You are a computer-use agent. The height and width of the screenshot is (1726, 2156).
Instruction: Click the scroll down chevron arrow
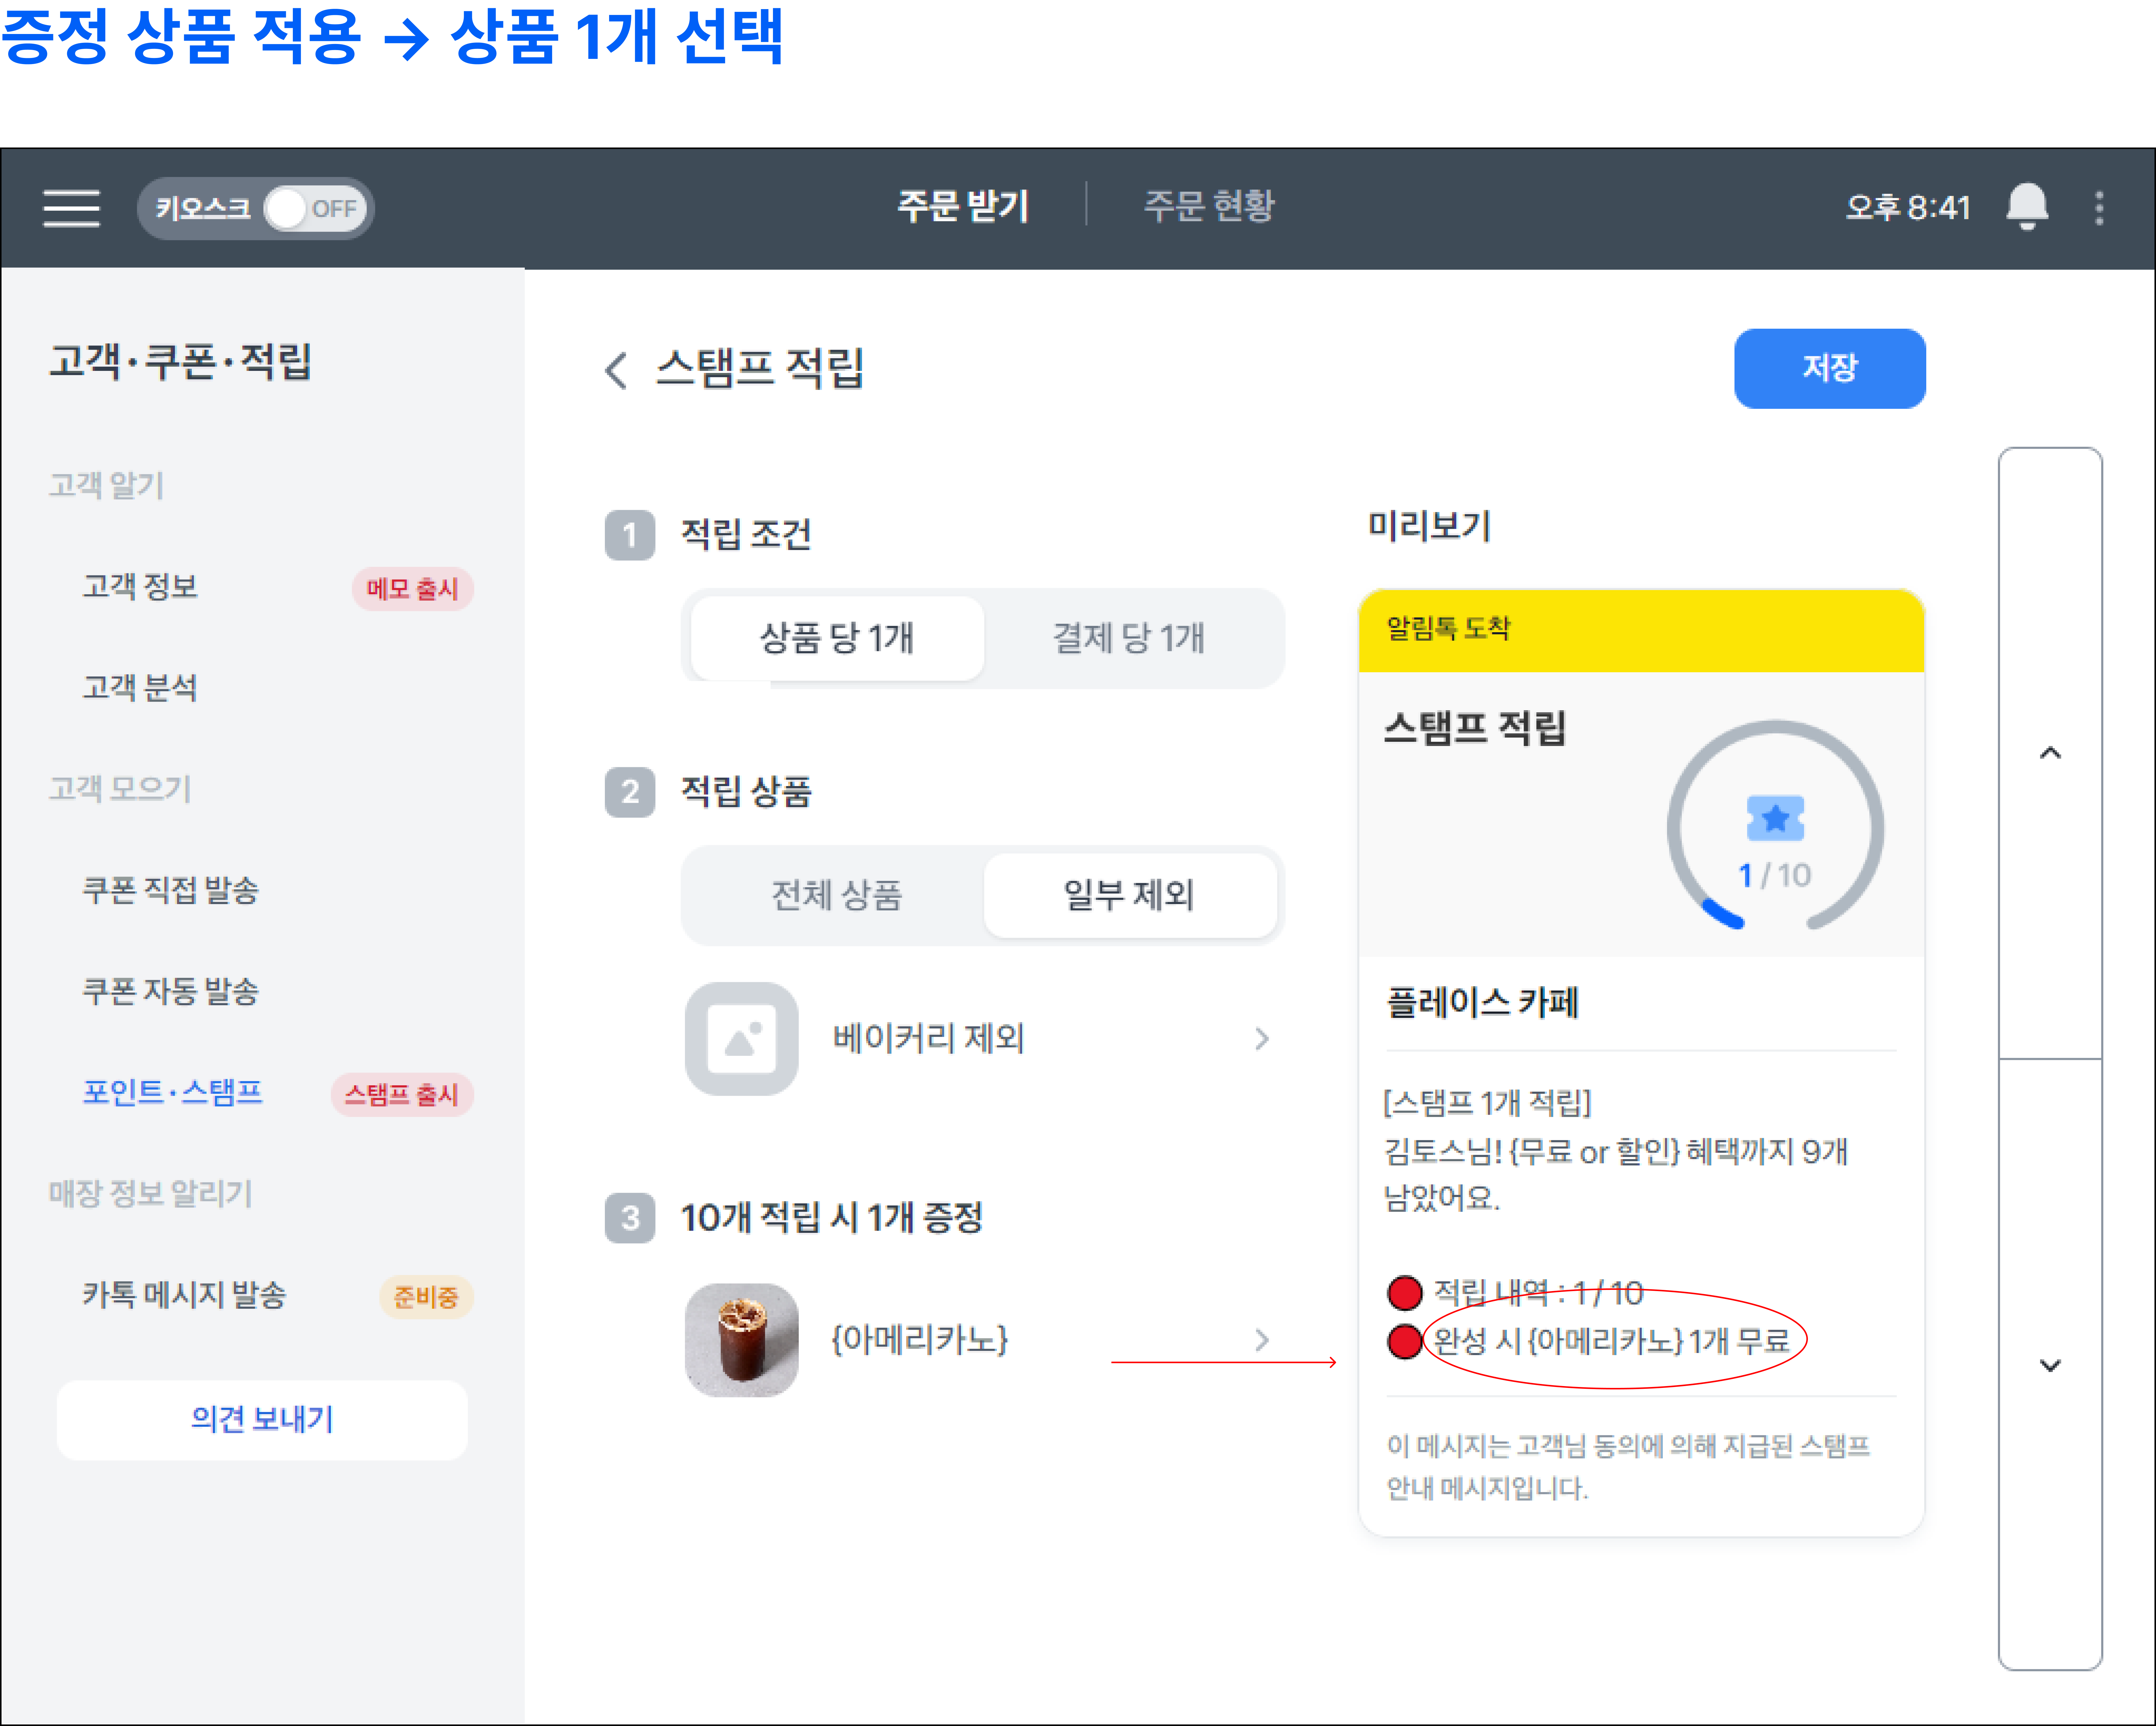point(2050,1365)
